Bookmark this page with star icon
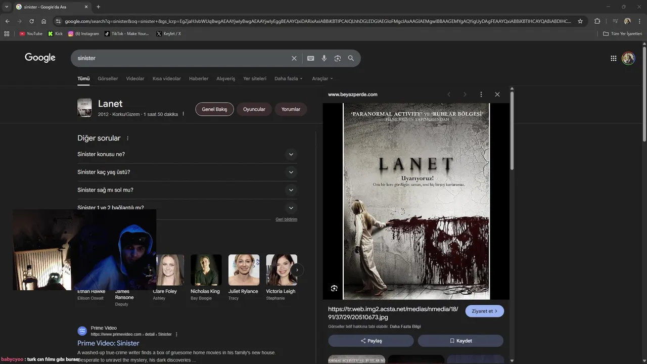The width and height of the screenshot is (647, 364). coord(580,21)
